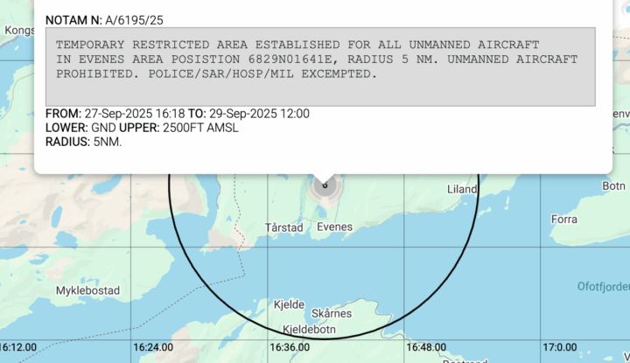Click the NOTAM marker at Evenes airport
This screenshot has width=630, height=363.
pos(325,185)
